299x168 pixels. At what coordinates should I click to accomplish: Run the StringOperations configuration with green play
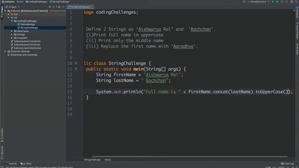pyautogui.click(x=273, y=2)
